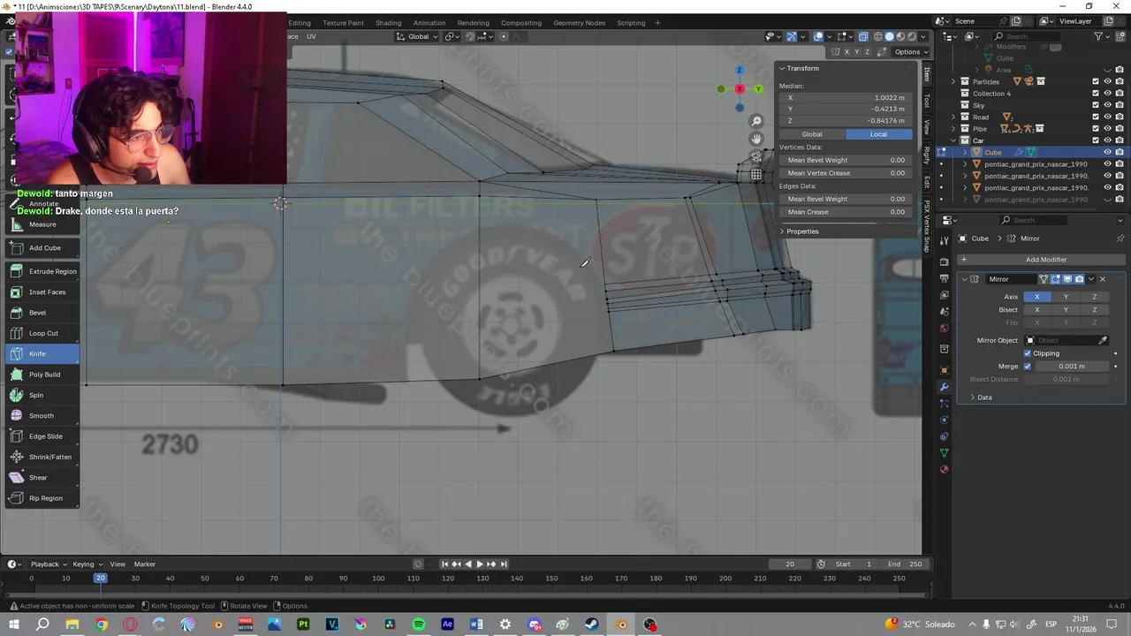Image resolution: width=1131 pixels, height=636 pixels.
Task: Click the viewport pan hand icon
Action: point(756,139)
